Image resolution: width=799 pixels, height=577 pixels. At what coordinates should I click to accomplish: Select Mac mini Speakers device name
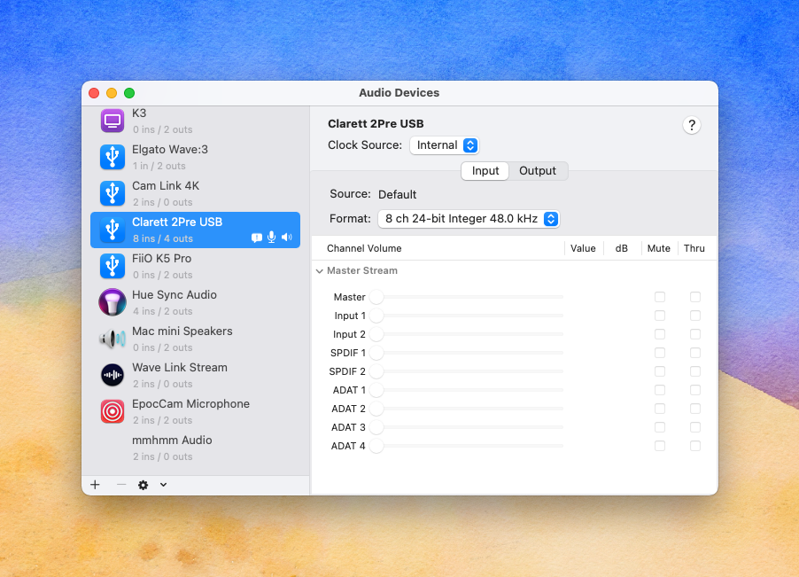click(x=182, y=331)
